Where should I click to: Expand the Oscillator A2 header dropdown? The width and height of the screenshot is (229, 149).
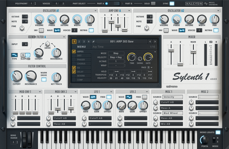point(218,11)
